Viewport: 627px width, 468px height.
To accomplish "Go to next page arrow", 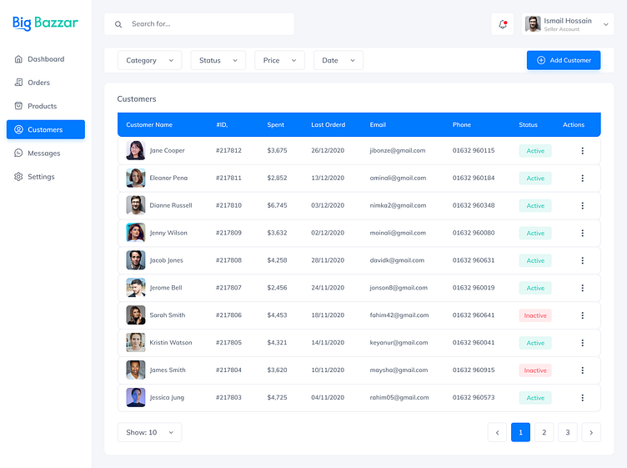I will (x=591, y=432).
